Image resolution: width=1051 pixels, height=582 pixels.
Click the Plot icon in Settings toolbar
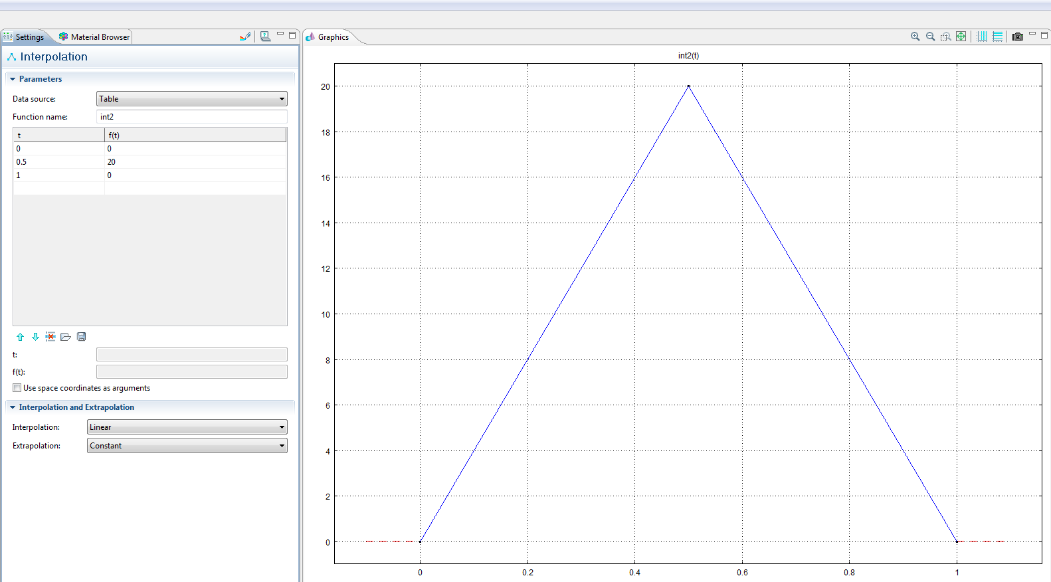click(245, 37)
